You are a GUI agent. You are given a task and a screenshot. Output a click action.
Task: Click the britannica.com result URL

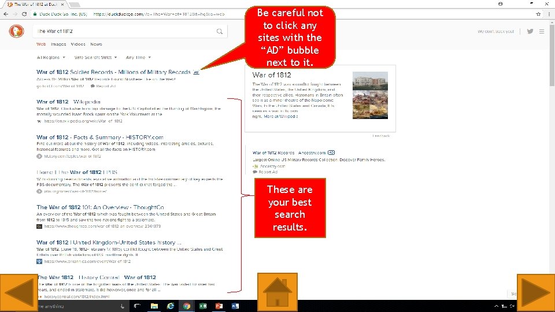click(x=87, y=261)
